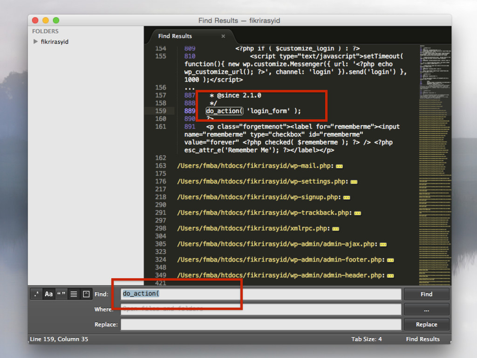This screenshot has height=358, width=477.
Task: Click result line number 810
Action: coord(190,56)
